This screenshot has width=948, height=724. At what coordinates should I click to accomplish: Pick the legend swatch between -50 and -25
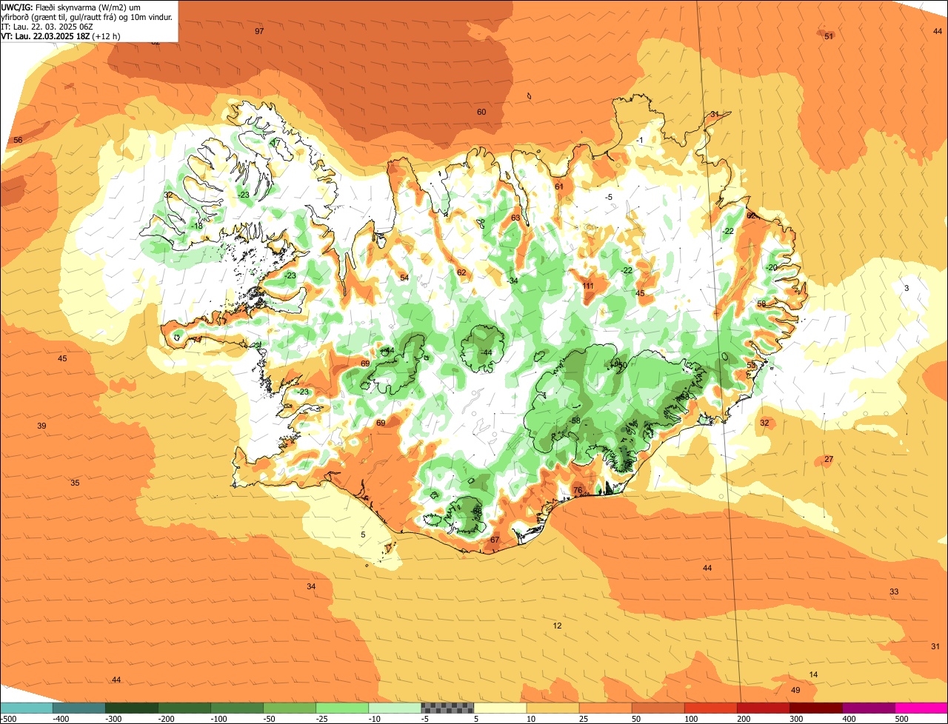[290, 708]
